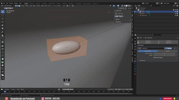Screen dimensions: 179x100
Task: Select the Shrink/Fatten tool
Action: [3, 72]
